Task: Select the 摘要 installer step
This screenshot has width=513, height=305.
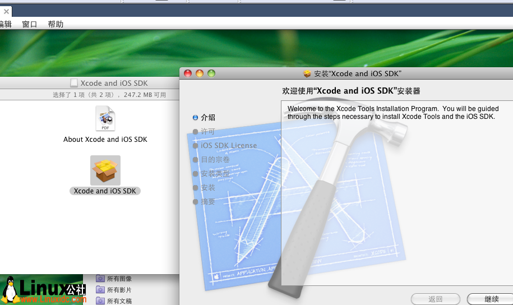Action: point(204,202)
